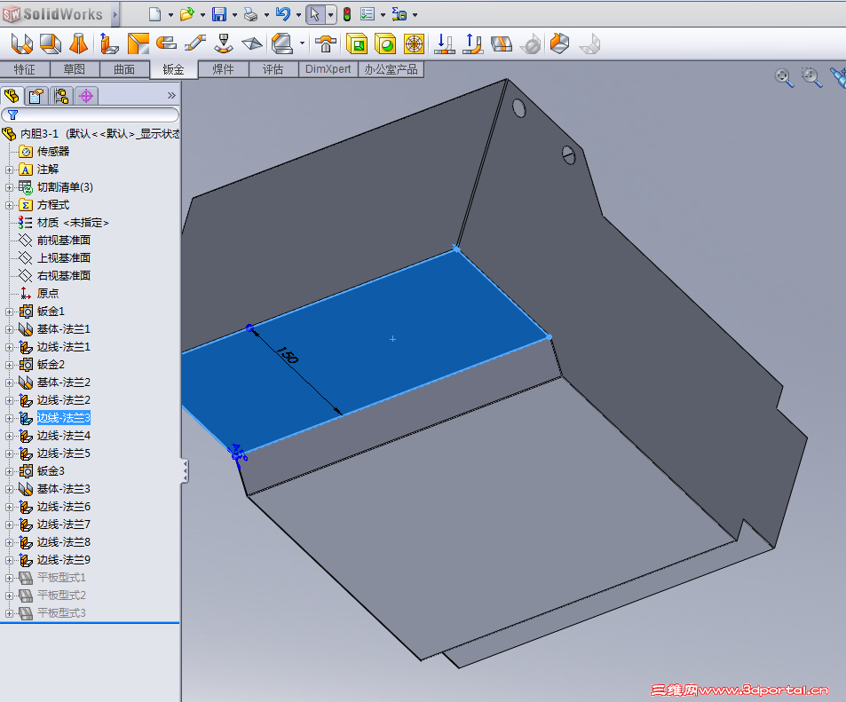Open the Options icon

(399, 14)
